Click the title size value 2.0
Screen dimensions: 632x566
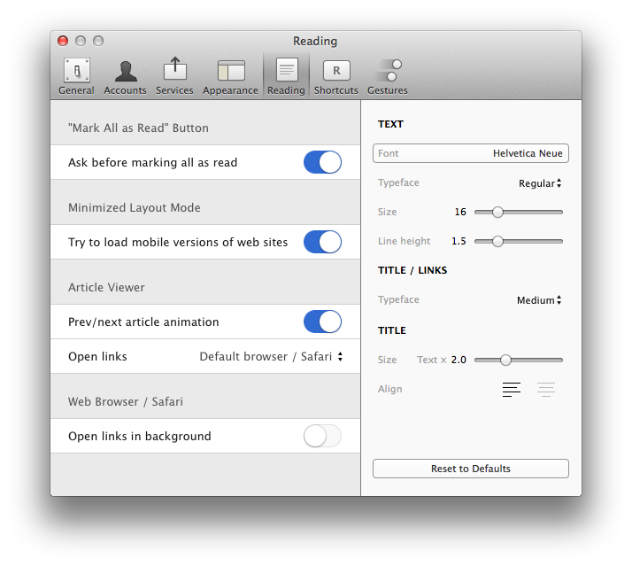click(x=459, y=360)
